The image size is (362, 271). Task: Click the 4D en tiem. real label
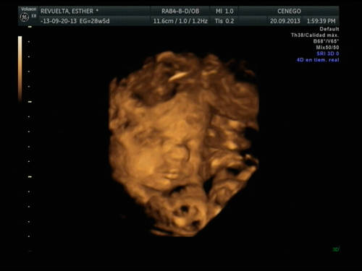[x=318, y=60]
